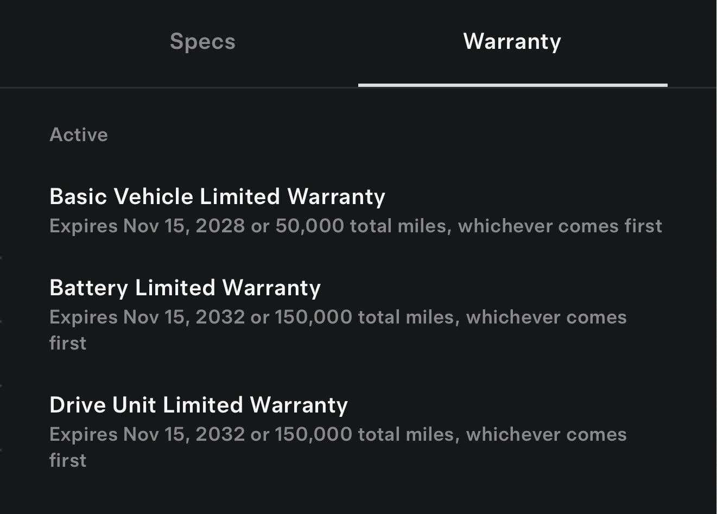
Task: Click the Active section header
Action: 79,135
